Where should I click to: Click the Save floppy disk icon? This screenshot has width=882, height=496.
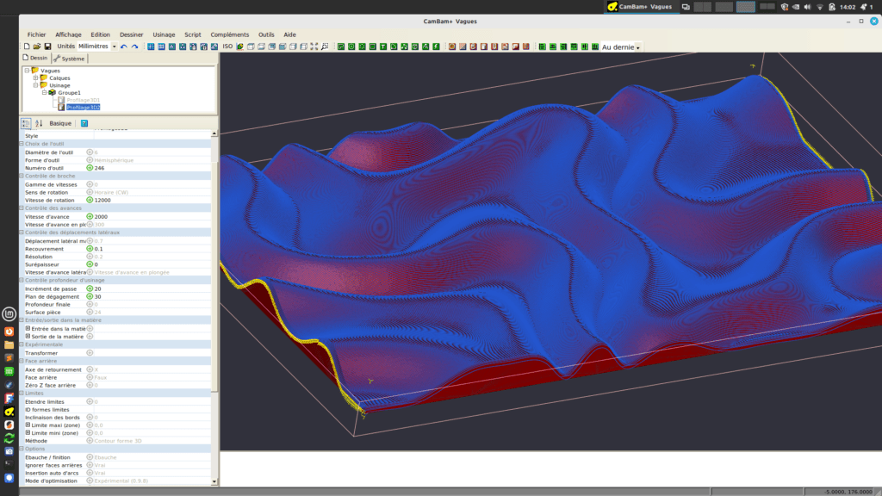pyautogui.click(x=47, y=46)
